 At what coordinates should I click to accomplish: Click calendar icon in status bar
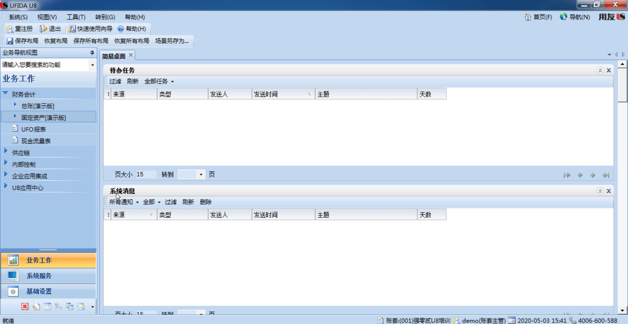(512, 320)
